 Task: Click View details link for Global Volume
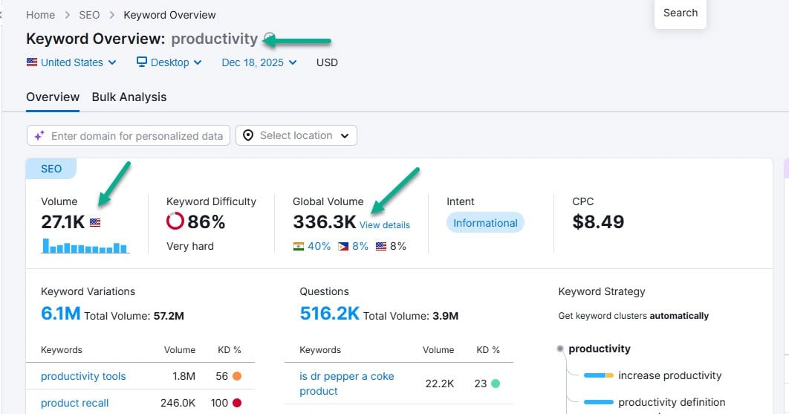[x=384, y=225]
